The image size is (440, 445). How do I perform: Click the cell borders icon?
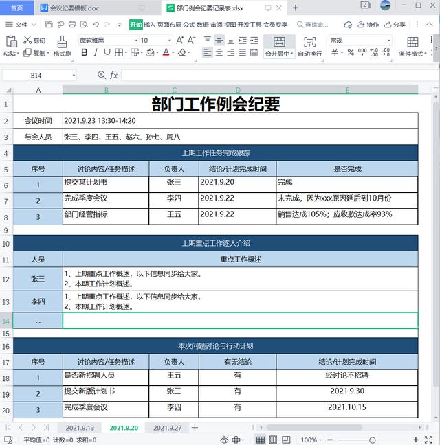point(119,52)
